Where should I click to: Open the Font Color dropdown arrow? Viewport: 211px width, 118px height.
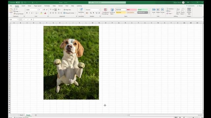pyautogui.click(x=47, y=13)
